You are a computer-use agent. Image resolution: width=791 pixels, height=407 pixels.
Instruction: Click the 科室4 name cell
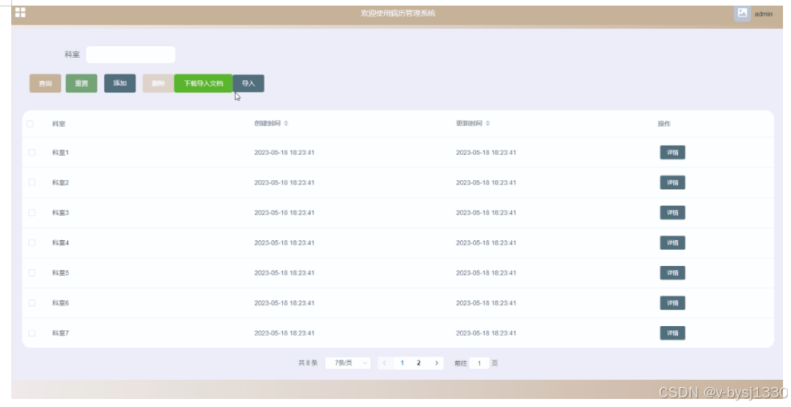pyautogui.click(x=60, y=243)
